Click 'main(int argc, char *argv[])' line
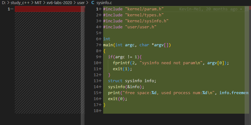This screenshot has height=125, width=251. coord(137,45)
